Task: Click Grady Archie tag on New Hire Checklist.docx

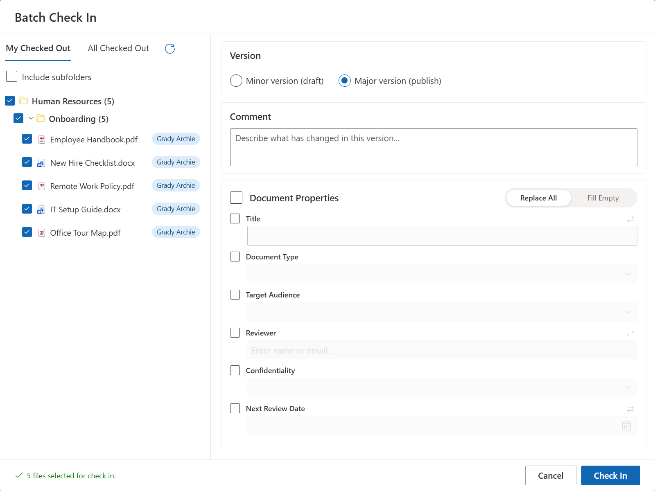Action: pos(176,162)
